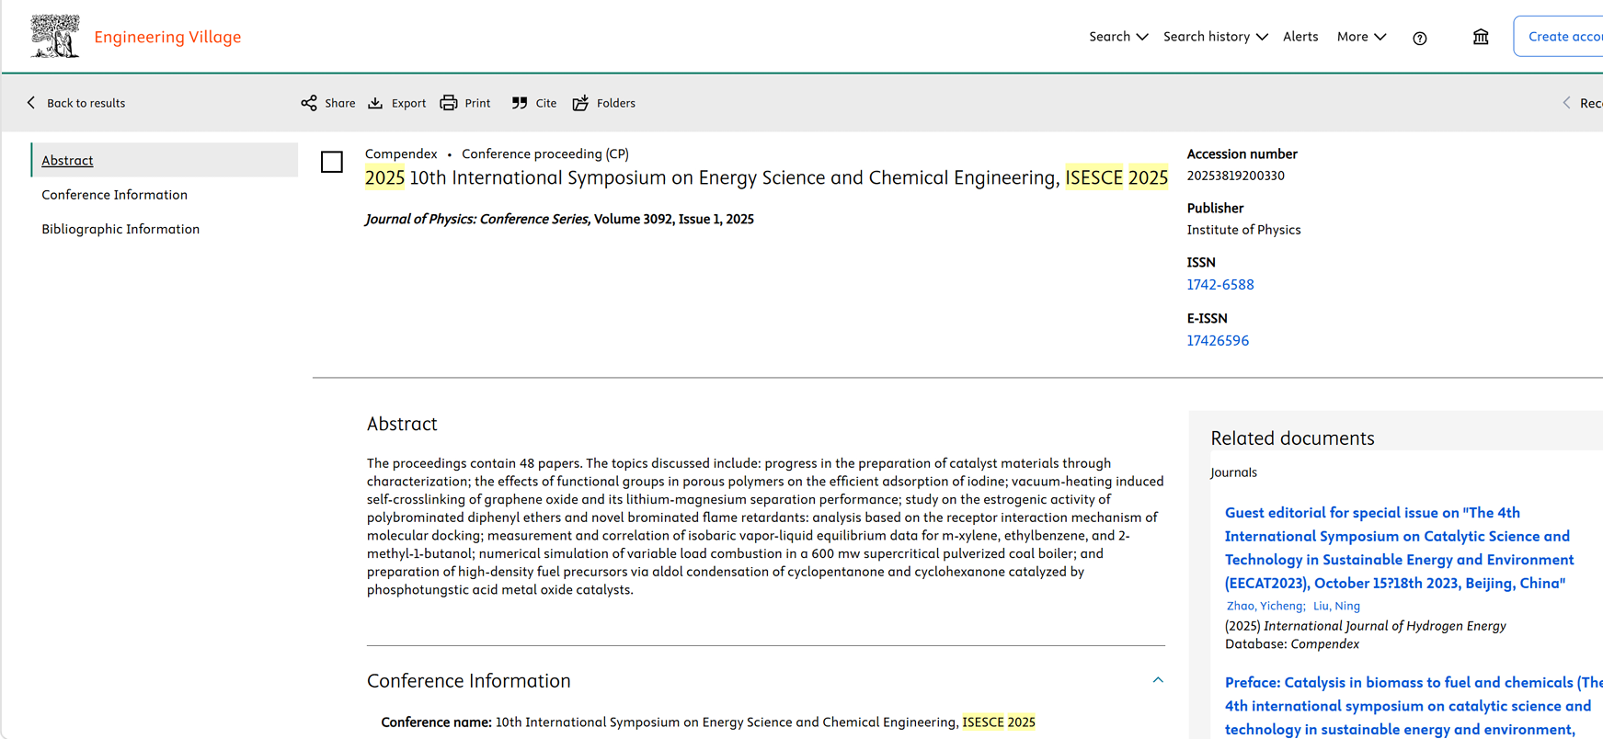Jump to Conference Information section
Screen dimensions: 1603x739
tap(114, 195)
